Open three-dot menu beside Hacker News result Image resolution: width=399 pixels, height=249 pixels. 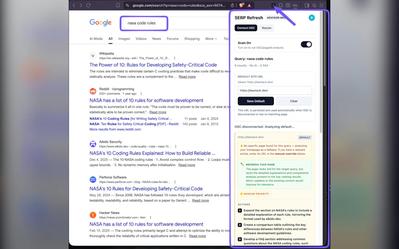(151, 218)
